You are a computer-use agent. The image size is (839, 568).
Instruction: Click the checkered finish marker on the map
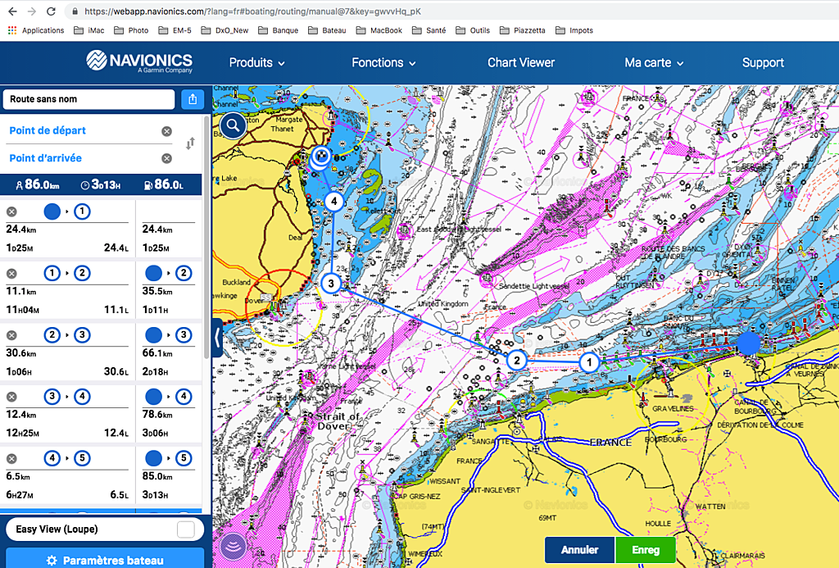click(x=320, y=157)
